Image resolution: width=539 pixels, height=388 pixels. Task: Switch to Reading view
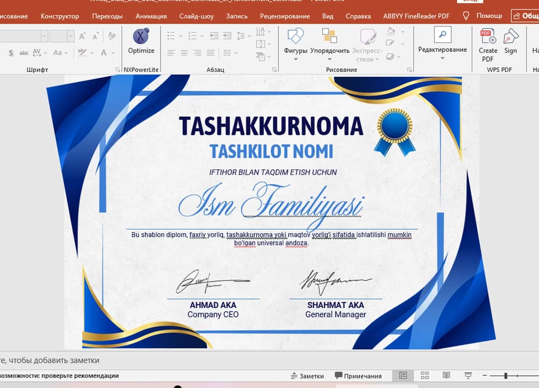coord(446,375)
